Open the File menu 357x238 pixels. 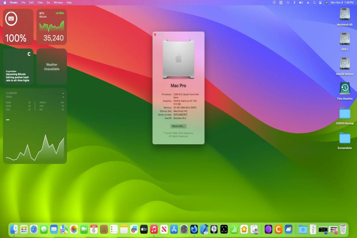click(x=23, y=2)
